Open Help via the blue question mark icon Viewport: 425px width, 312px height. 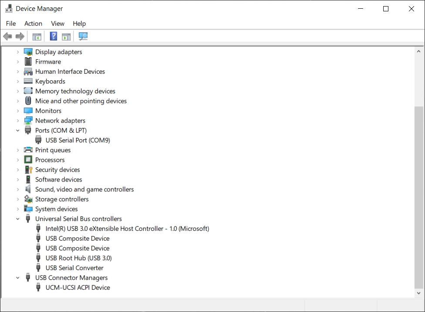coord(54,36)
